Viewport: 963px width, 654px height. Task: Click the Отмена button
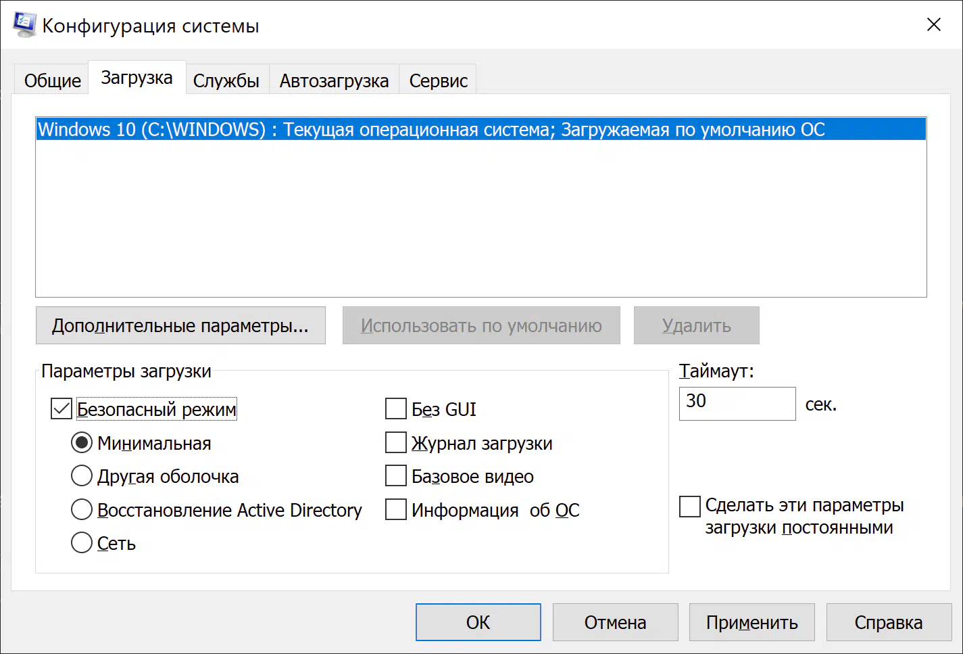pos(615,622)
